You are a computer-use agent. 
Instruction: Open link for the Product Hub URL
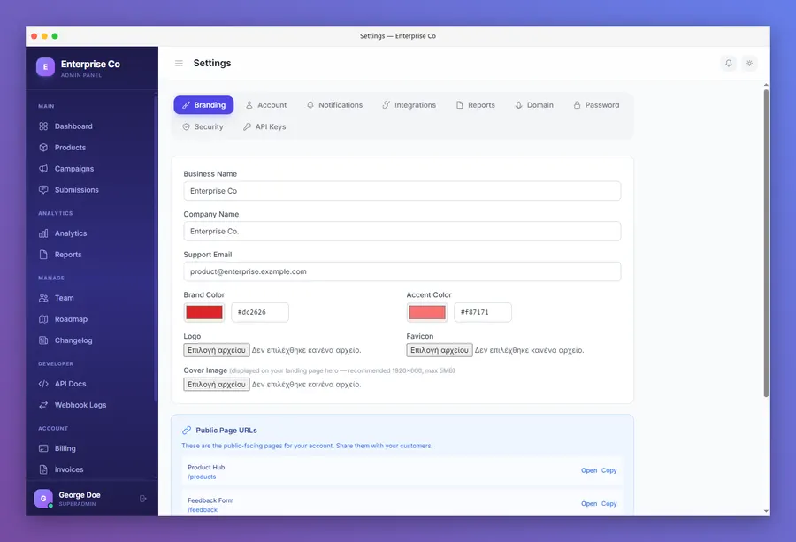click(589, 471)
